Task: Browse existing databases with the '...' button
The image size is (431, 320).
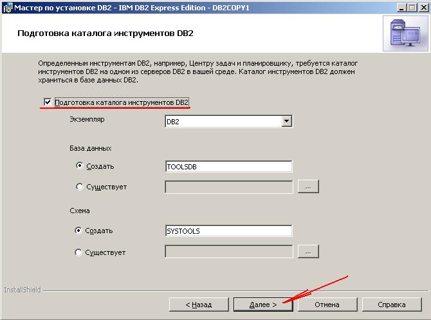Action: (308, 187)
